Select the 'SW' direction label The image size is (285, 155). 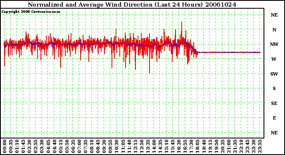pyautogui.click(x=274, y=74)
